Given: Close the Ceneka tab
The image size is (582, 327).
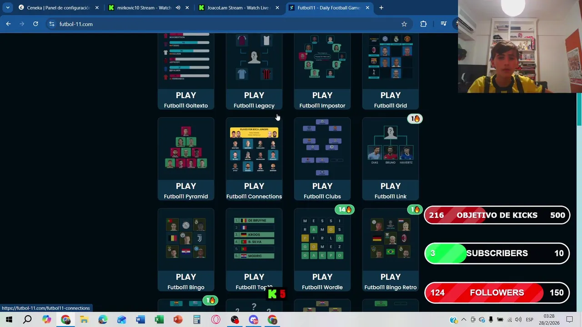Looking at the screenshot, I should click(x=97, y=8).
